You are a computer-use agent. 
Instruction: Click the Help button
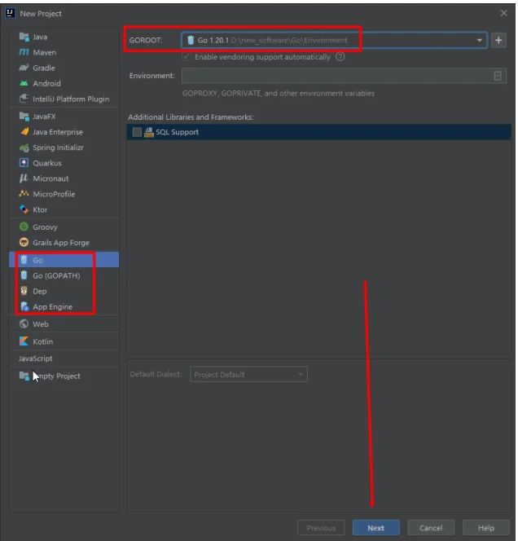(x=485, y=528)
